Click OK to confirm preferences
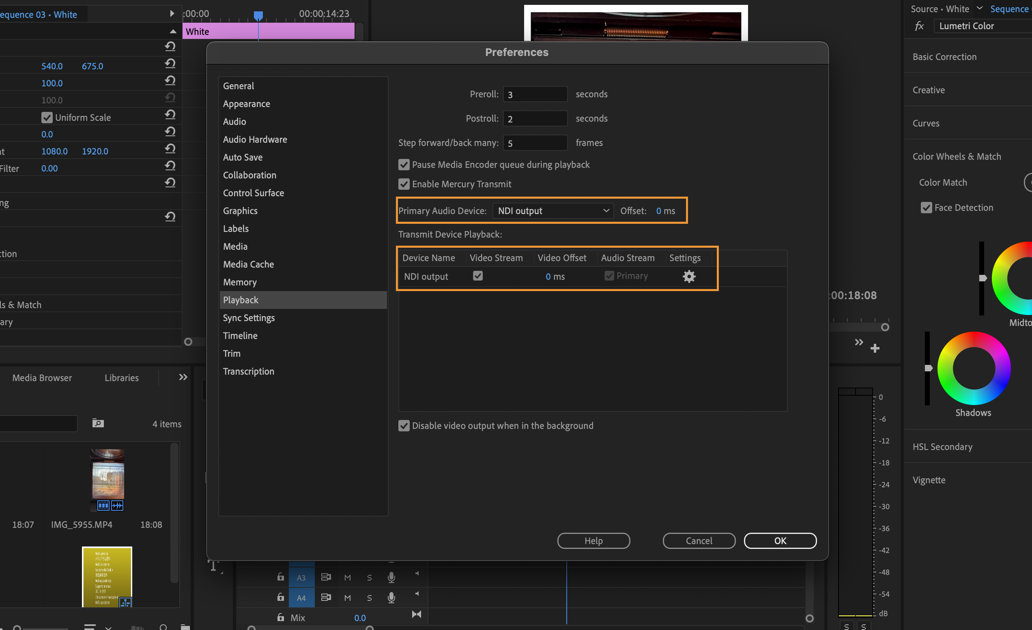 780,540
